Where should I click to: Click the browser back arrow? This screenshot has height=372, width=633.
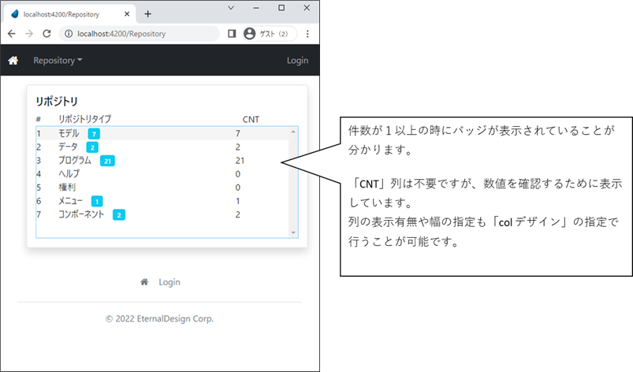[x=12, y=34]
